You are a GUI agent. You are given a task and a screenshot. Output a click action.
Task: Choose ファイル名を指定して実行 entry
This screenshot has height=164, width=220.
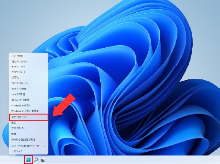click(29, 139)
